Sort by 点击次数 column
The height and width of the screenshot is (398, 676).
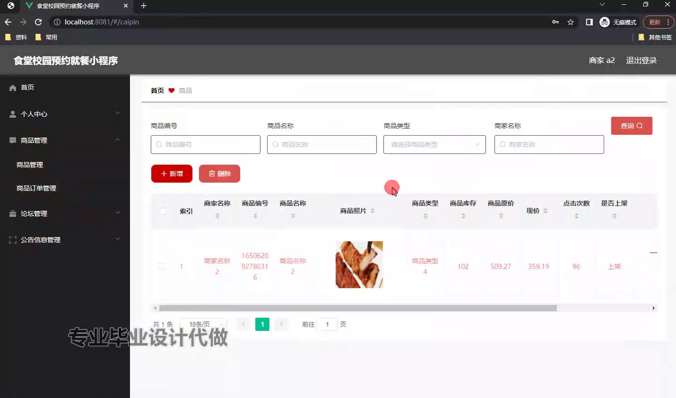click(576, 216)
